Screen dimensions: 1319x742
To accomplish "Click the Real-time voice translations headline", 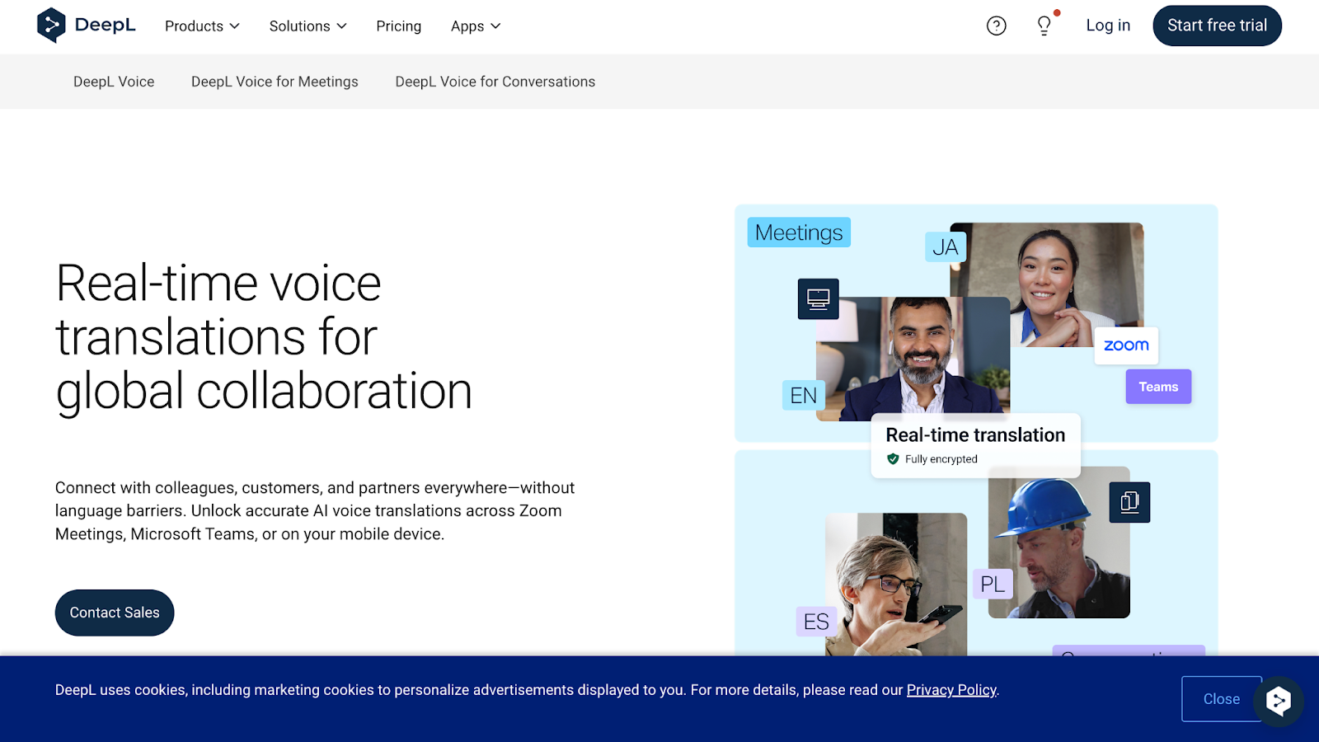I will point(264,337).
